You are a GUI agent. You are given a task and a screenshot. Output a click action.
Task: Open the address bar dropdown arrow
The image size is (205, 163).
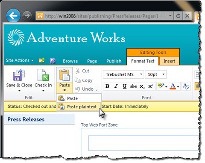[x=170, y=16]
